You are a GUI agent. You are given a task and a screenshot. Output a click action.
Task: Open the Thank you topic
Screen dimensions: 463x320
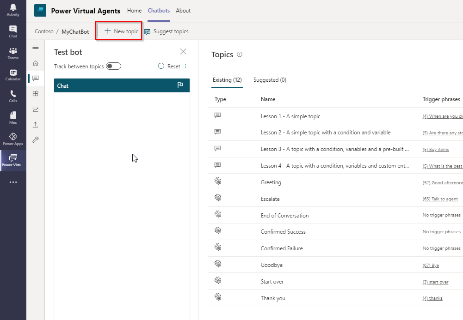[273, 298]
